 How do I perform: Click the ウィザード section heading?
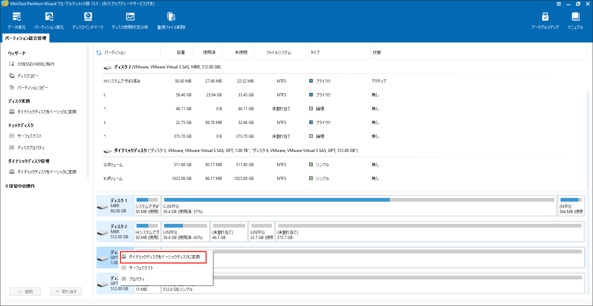point(17,54)
